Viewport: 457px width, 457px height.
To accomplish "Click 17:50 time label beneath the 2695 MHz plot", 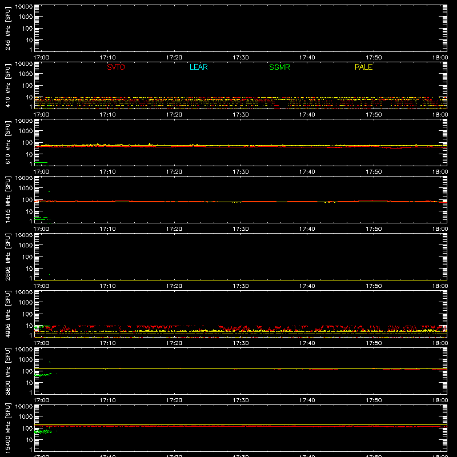I will [x=374, y=286].
